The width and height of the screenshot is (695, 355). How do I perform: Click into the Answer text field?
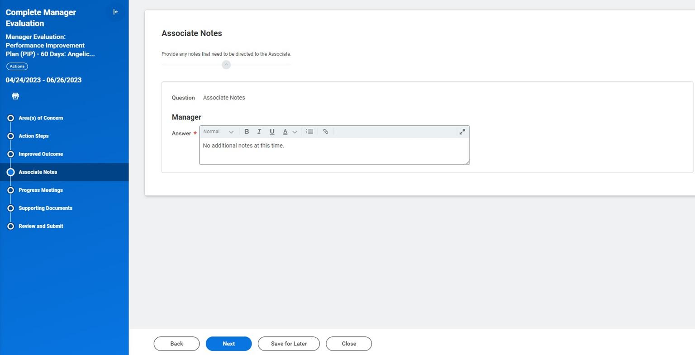(334, 151)
